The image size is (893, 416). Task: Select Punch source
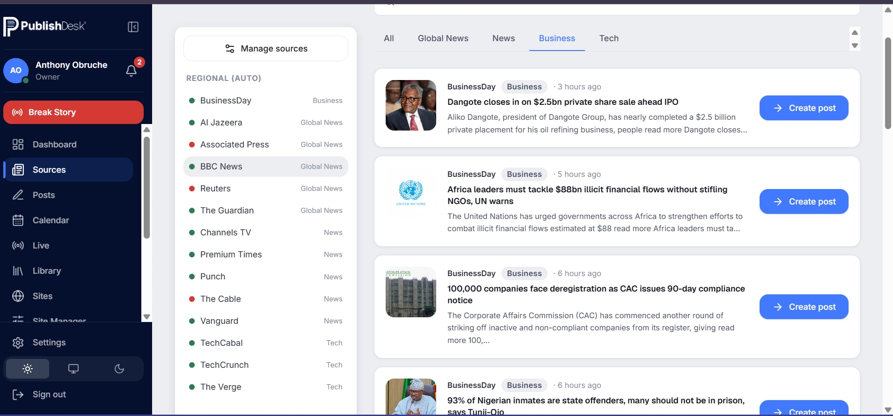(x=266, y=277)
